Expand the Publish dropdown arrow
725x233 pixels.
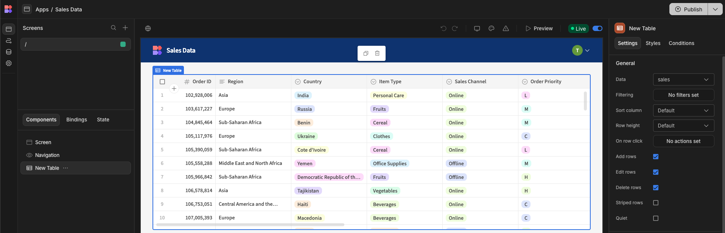click(x=715, y=9)
